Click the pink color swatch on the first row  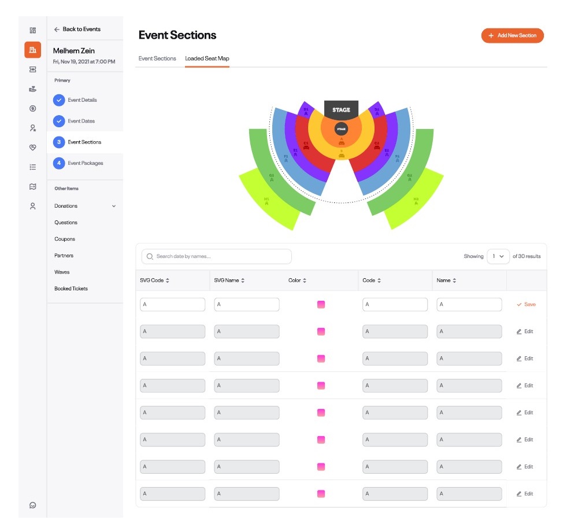[321, 304]
